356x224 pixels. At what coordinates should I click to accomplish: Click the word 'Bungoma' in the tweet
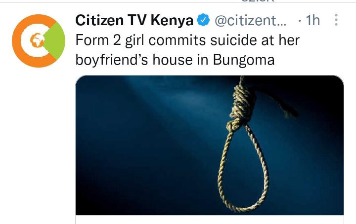[x=244, y=60]
